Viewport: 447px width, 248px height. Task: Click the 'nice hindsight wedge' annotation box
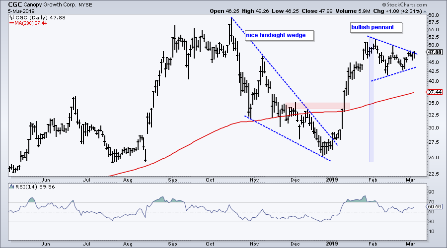pos(279,36)
